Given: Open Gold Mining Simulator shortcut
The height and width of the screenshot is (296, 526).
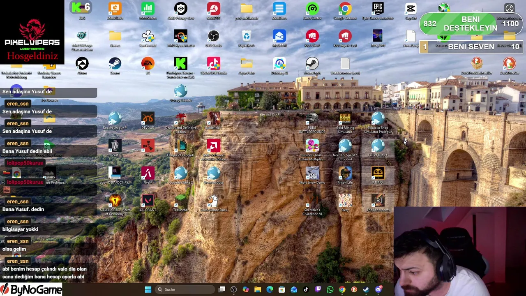Looking at the screenshot, I should tap(345, 123).
